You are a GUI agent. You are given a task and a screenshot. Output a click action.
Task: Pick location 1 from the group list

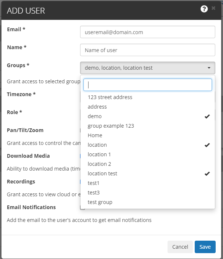coord(99,154)
